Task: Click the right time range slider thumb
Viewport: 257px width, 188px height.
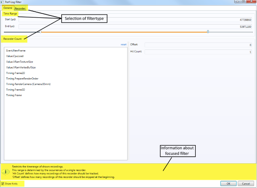Action: coord(208,32)
